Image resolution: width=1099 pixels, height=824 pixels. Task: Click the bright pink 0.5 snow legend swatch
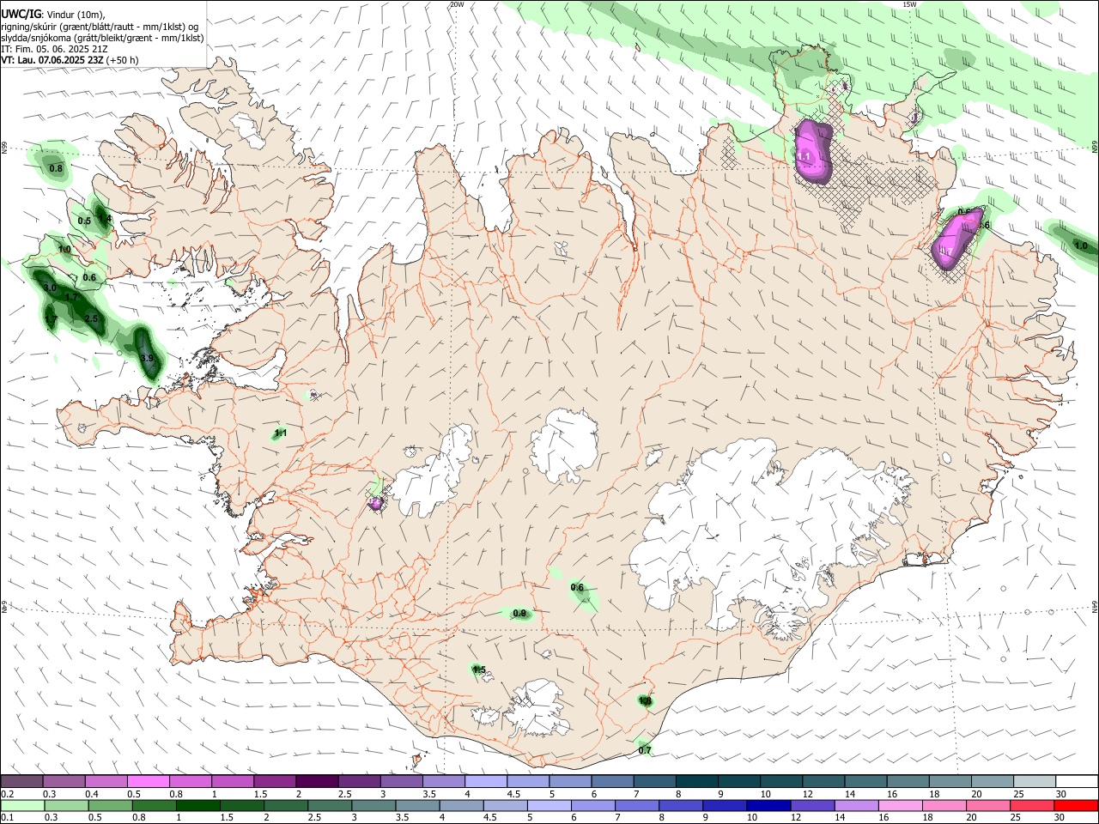click(x=148, y=782)
